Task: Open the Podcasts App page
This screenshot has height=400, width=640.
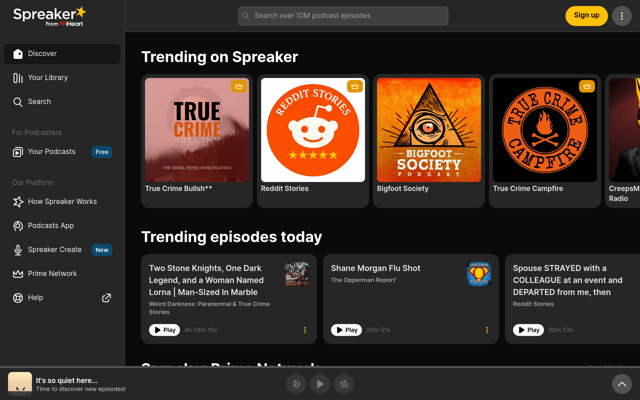Action: pos(62,226)
